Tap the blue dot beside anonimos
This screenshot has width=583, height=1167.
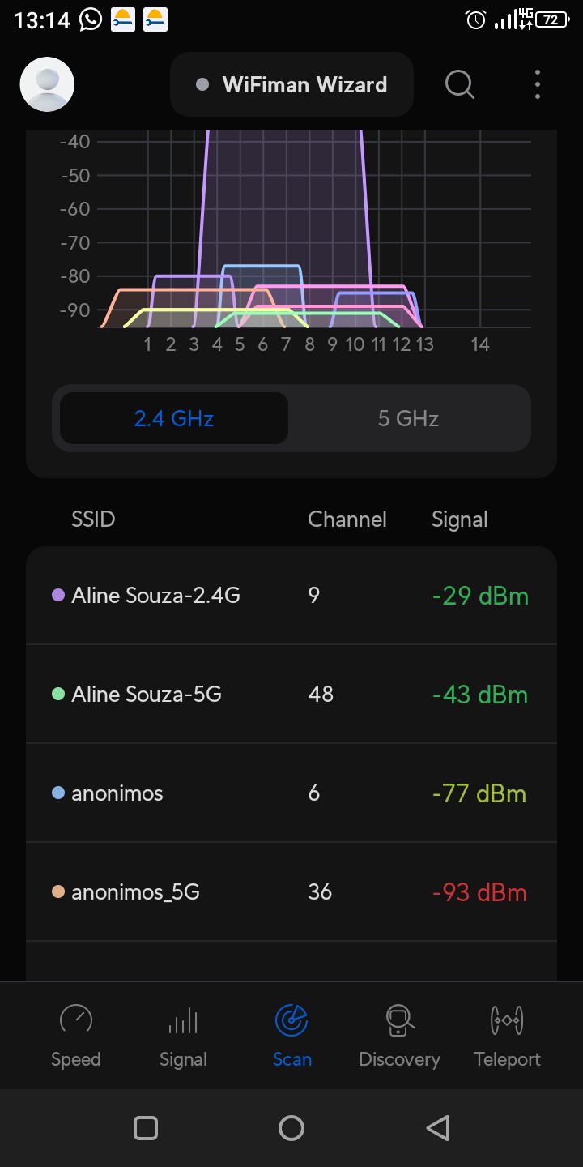coord(58,793)
